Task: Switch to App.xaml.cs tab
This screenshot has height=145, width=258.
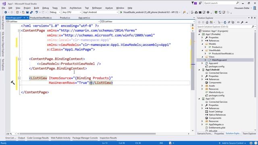Action: [x=84, y=18]
